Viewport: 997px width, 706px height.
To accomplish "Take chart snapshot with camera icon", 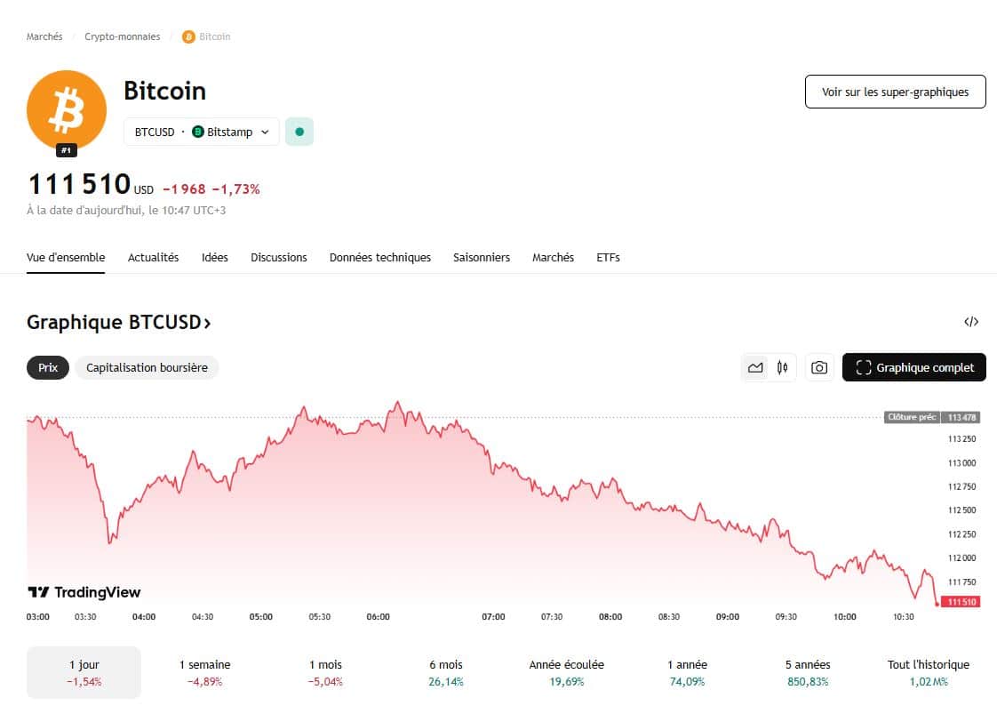I will coord(819,367).
